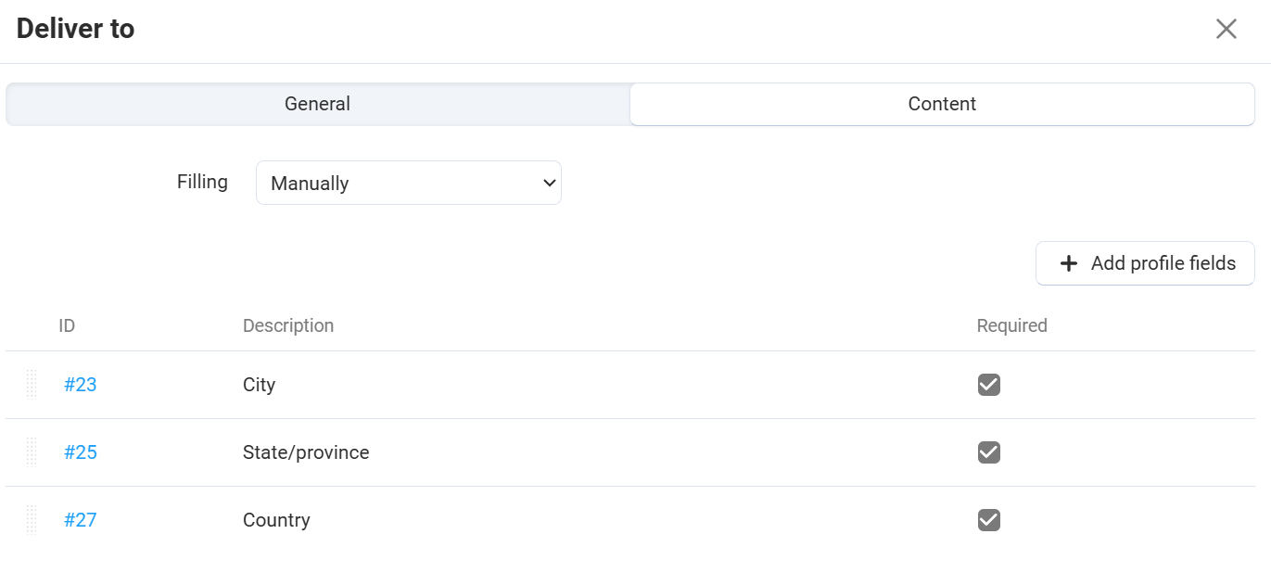Click the ID column header

[x=67, y=325]
